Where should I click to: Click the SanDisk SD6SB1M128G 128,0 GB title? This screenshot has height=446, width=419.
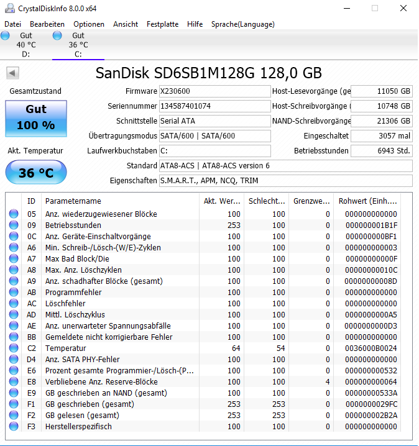tap(209, 73)
